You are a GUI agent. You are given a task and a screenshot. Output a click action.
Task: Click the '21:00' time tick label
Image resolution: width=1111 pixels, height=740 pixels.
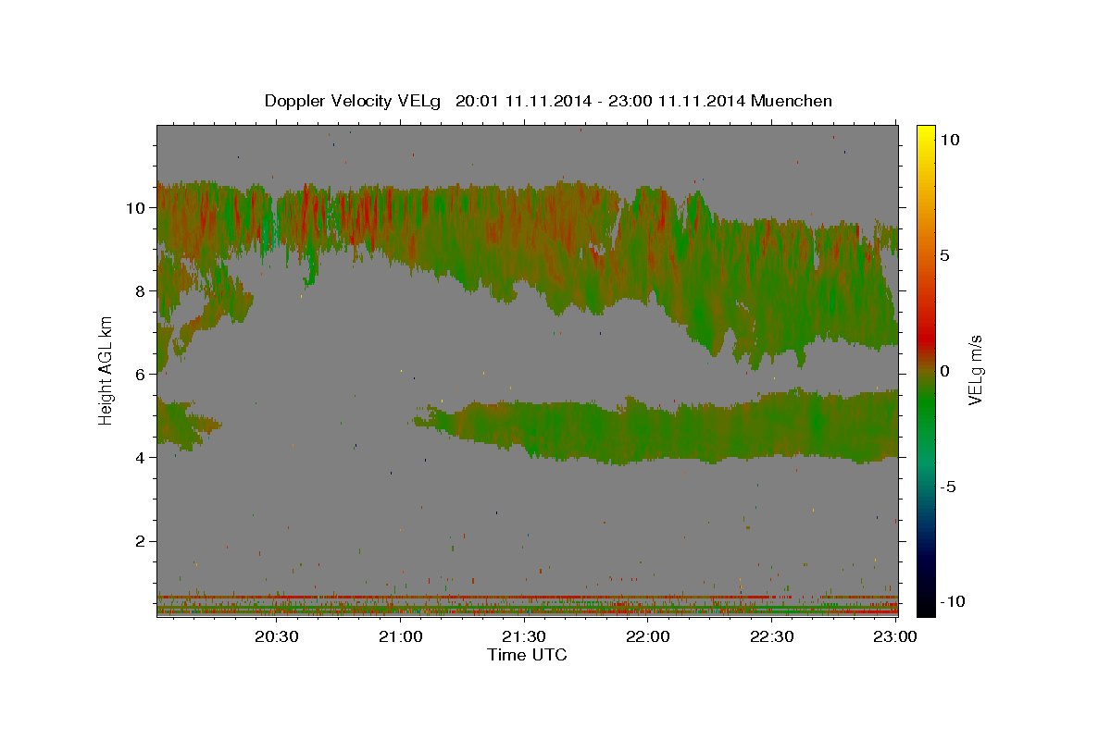pos(400,636)
